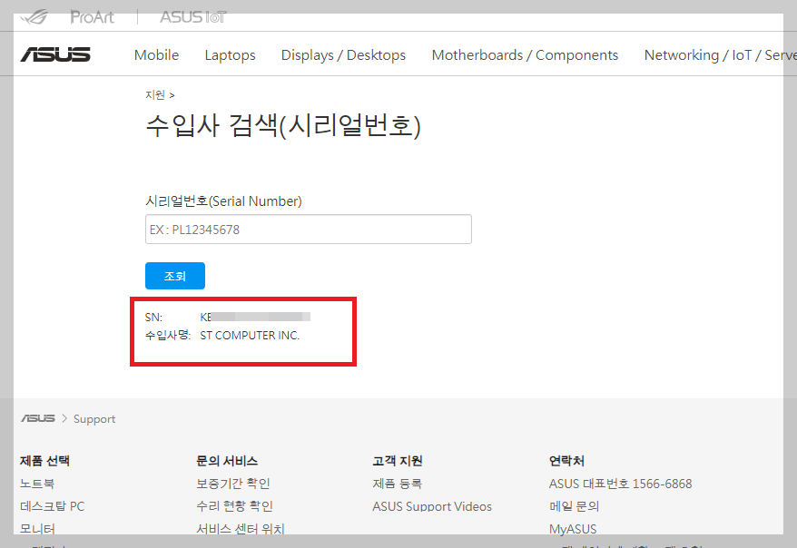The width and height of the screenshot is (797, 548).
Task: Open Motherboards / Components menu
Action: pos(525,54)
